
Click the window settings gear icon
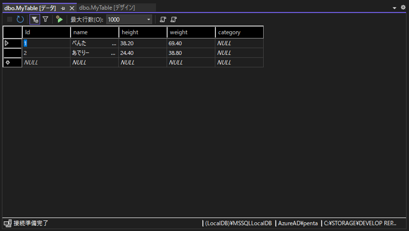tap(403, 8)
